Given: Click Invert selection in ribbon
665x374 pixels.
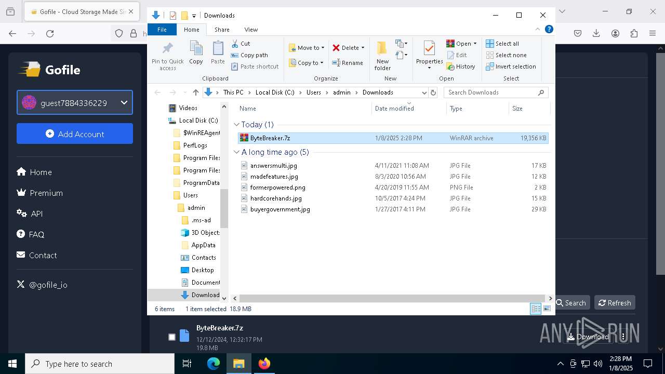Looking at the screenshot, I should [x=511, y=66].
